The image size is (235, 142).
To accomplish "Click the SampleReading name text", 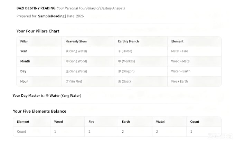I will (x=51, y=16).
